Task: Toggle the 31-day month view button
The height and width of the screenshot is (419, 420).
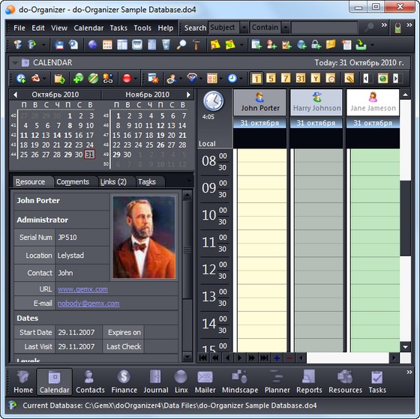Action: pyautogui.click(x=301, y=79)
